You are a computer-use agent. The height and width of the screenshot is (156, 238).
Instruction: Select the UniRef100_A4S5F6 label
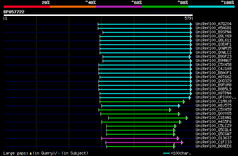tap(213, 122)
